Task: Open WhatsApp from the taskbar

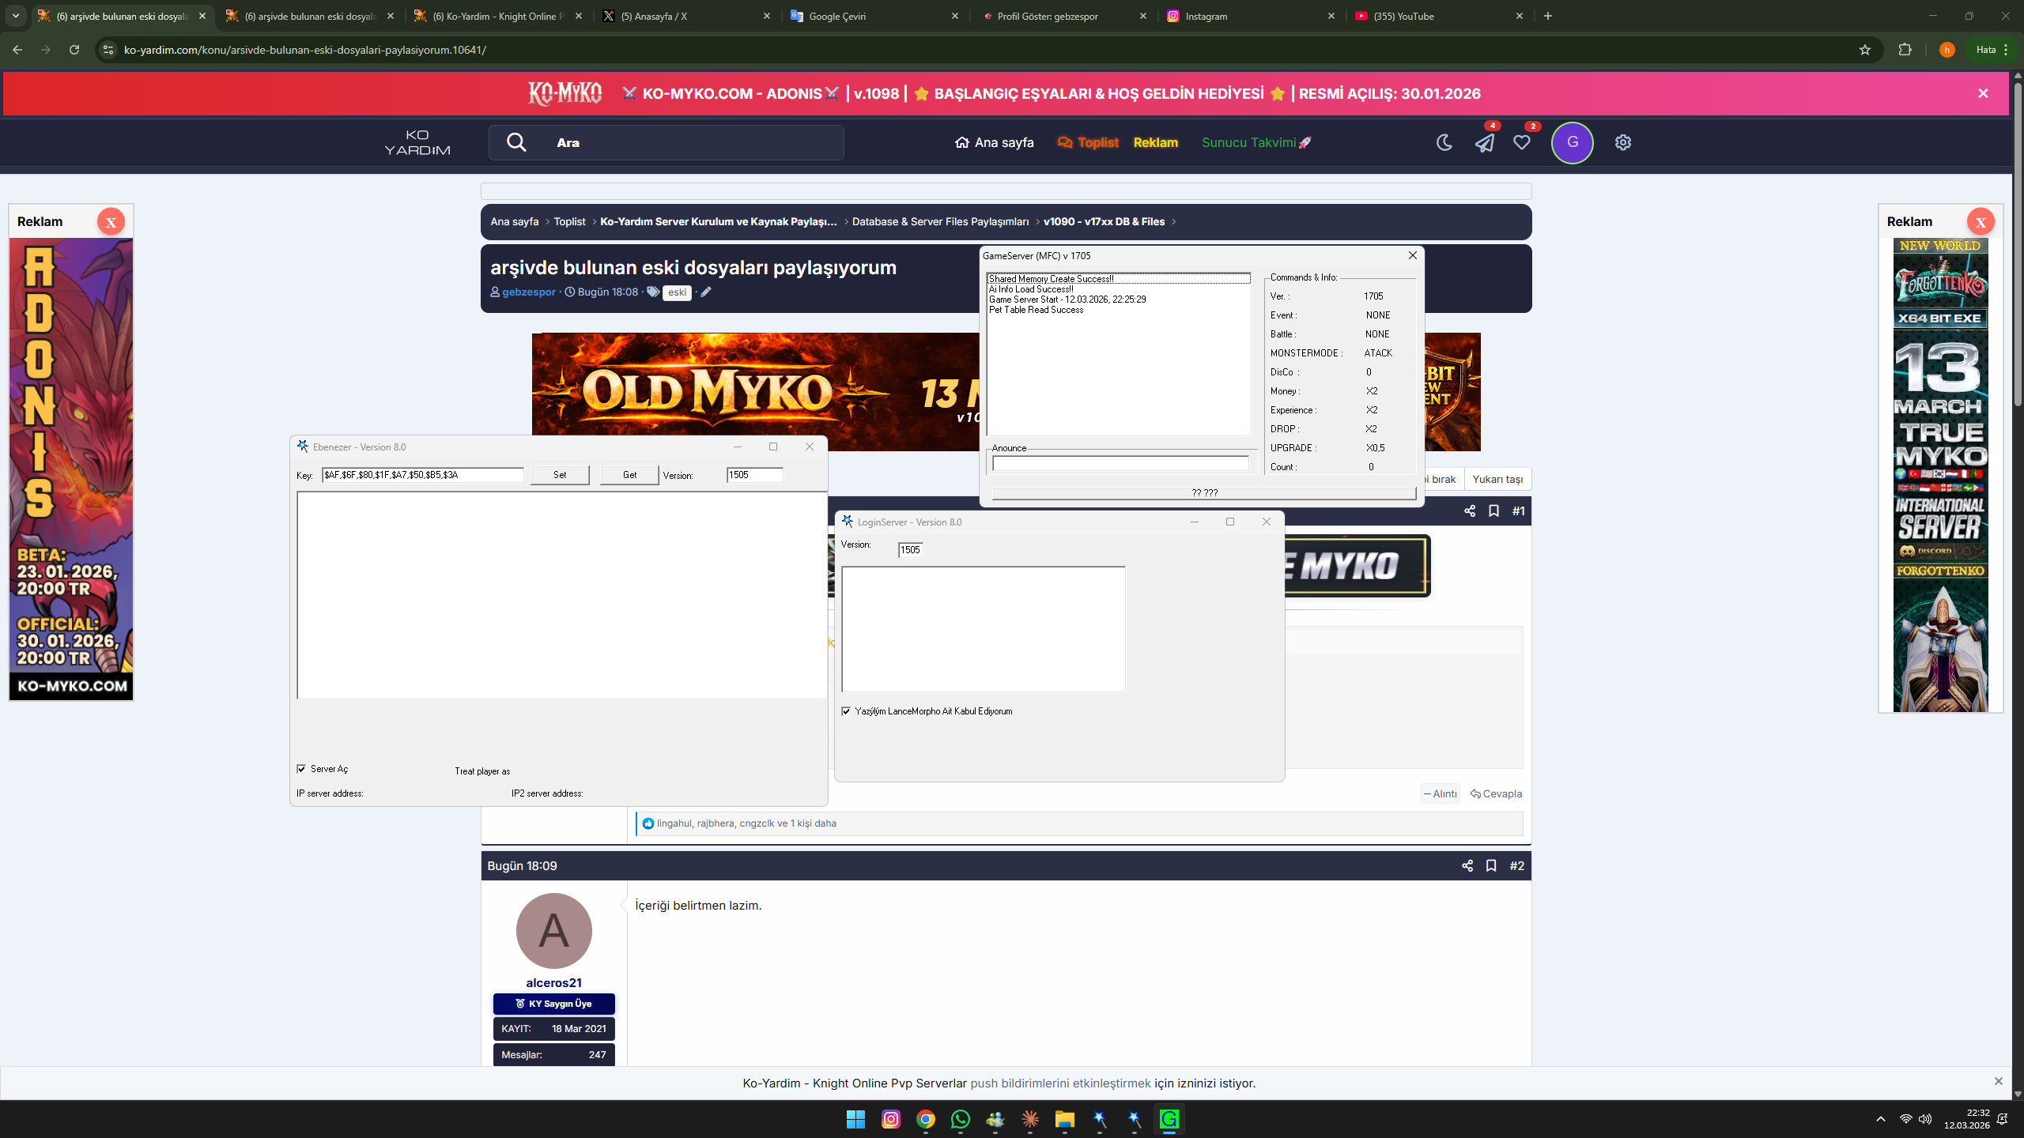Action: 961,1119
